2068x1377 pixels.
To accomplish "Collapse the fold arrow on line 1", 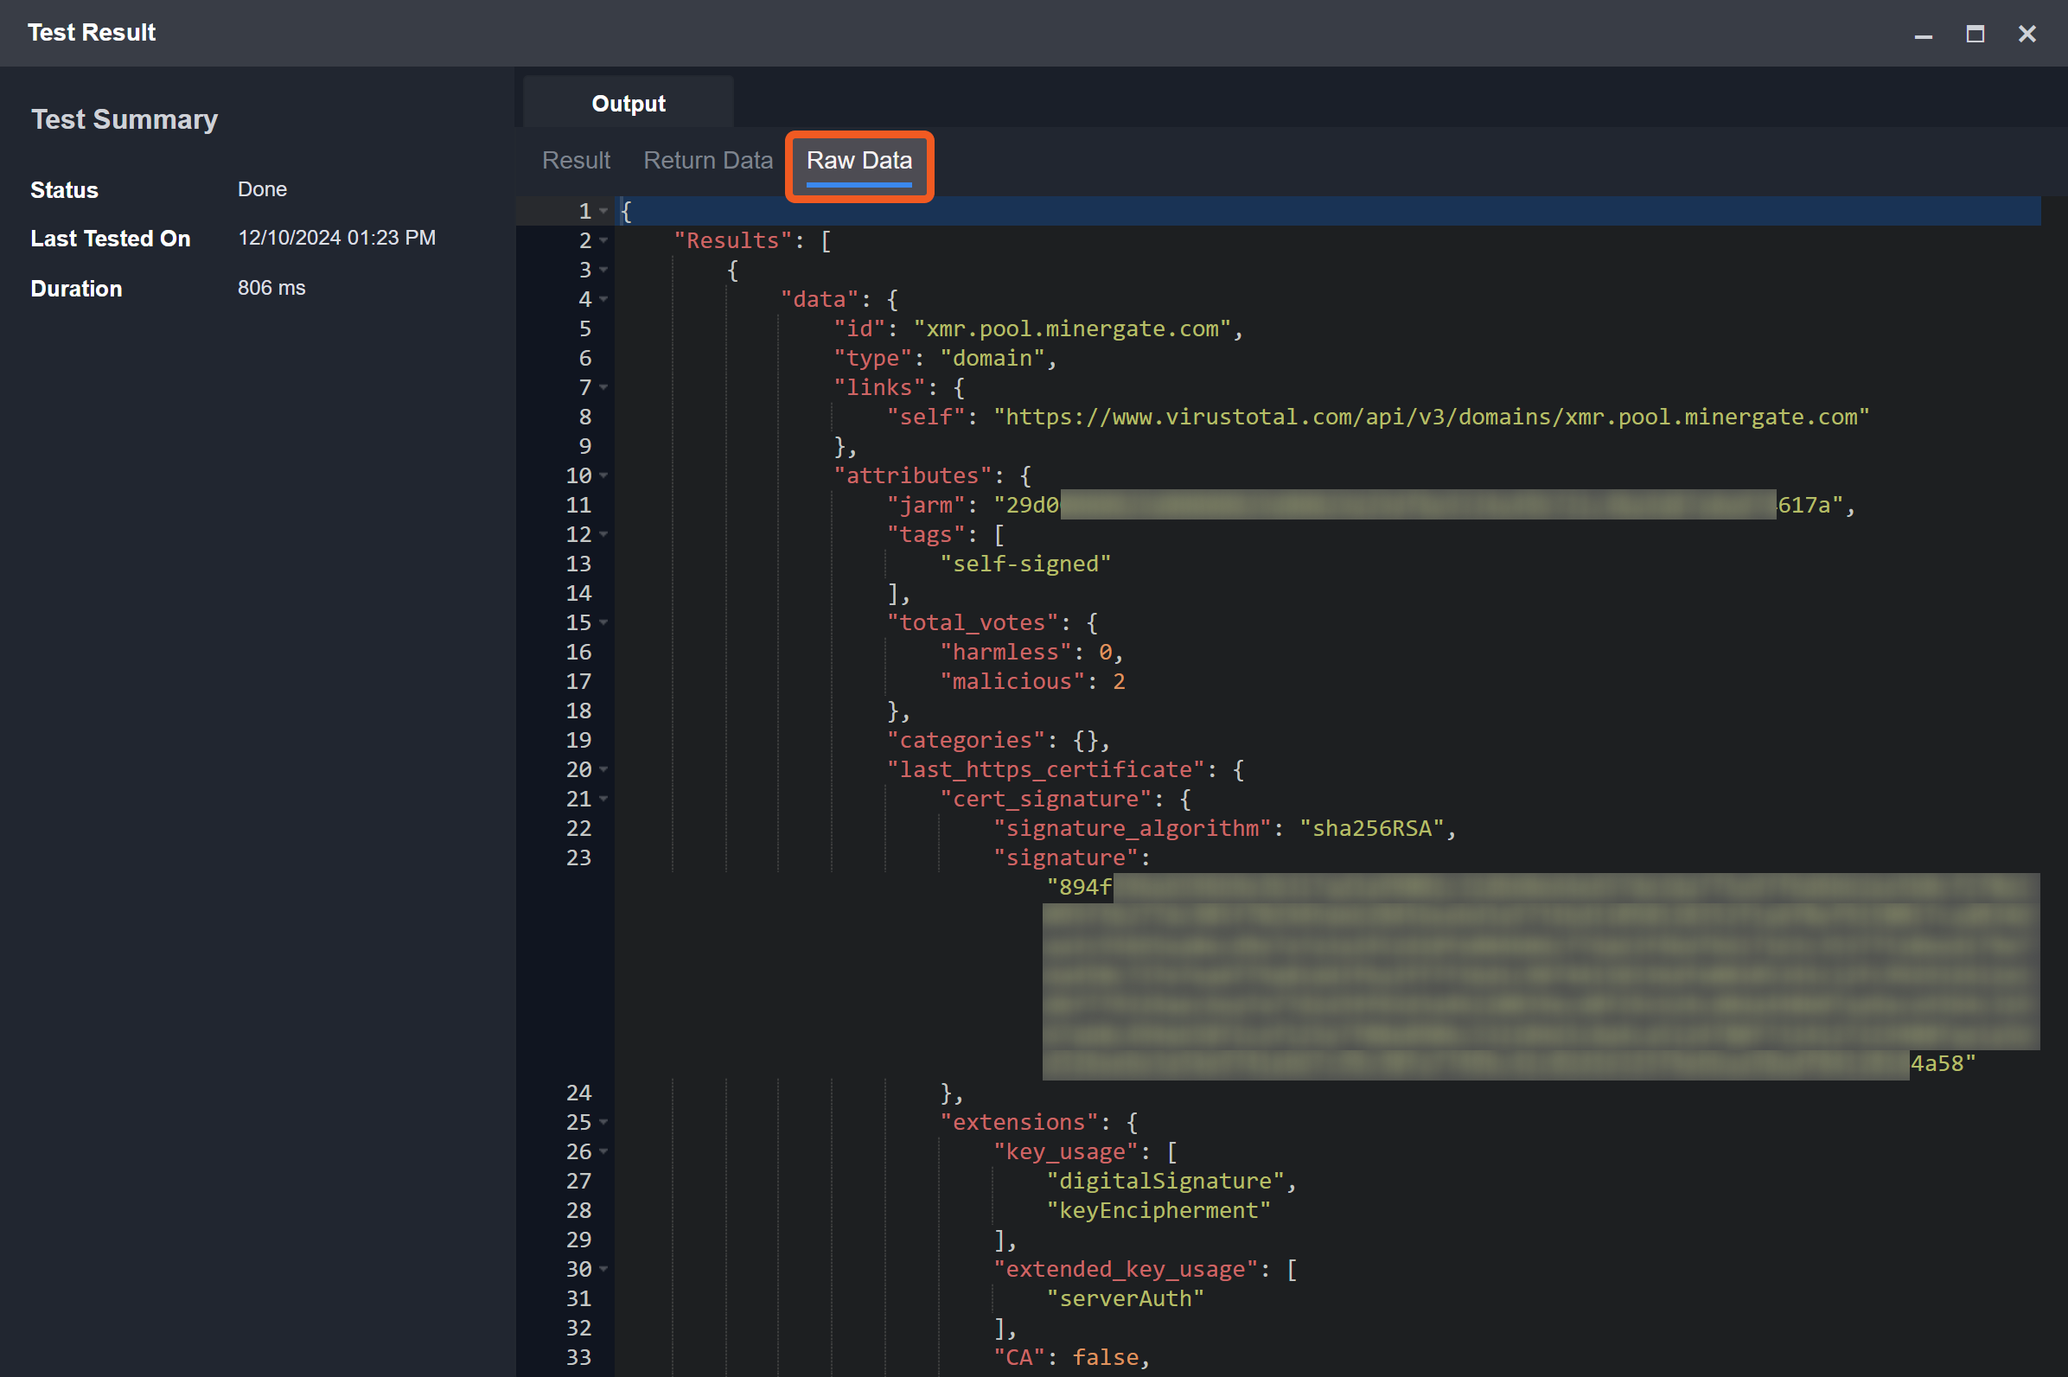I will (603, 212).
